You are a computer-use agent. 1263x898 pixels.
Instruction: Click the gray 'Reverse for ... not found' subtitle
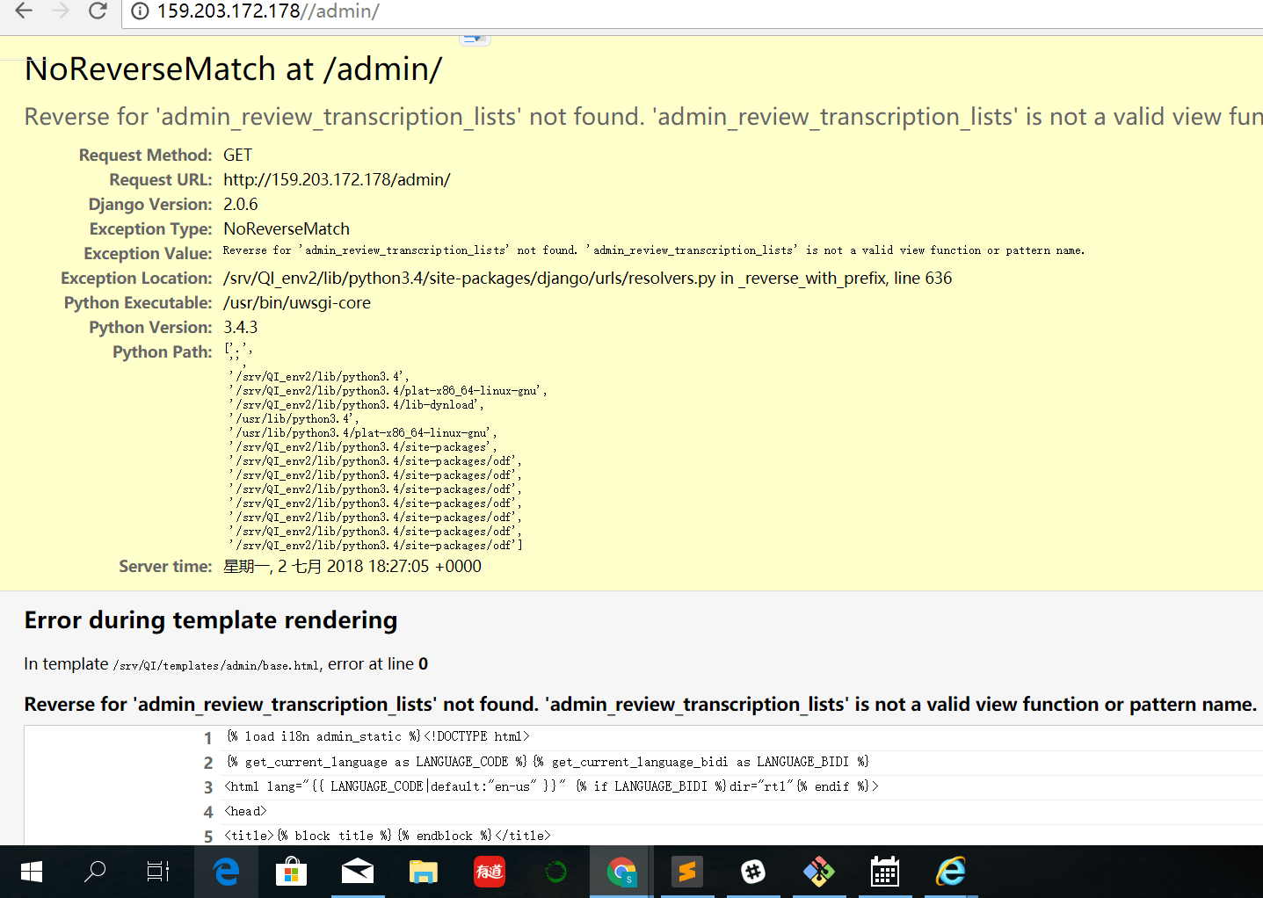click(x=643, y=117)
